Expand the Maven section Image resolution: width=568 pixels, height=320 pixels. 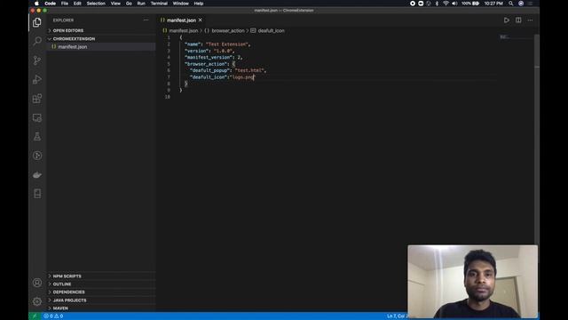[60, 308]
